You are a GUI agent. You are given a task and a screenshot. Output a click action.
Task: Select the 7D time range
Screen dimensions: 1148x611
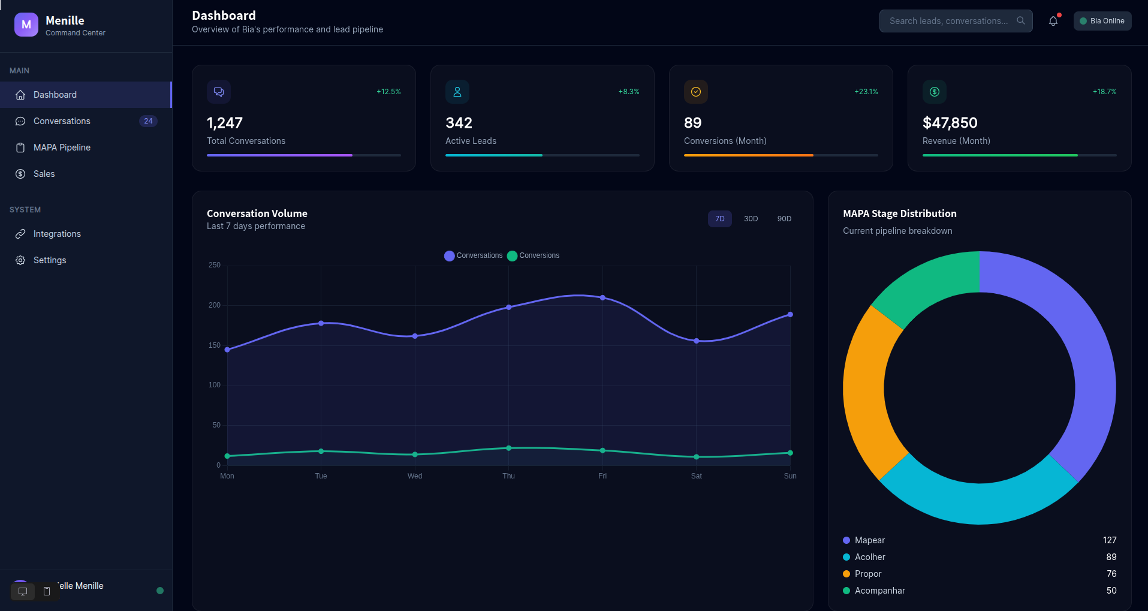click(720, 219)
